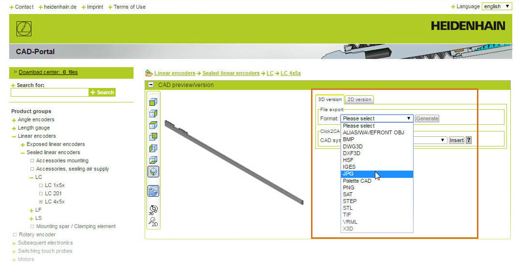
Task: Expand Subsequent electronics group
Action: point(14,243)
